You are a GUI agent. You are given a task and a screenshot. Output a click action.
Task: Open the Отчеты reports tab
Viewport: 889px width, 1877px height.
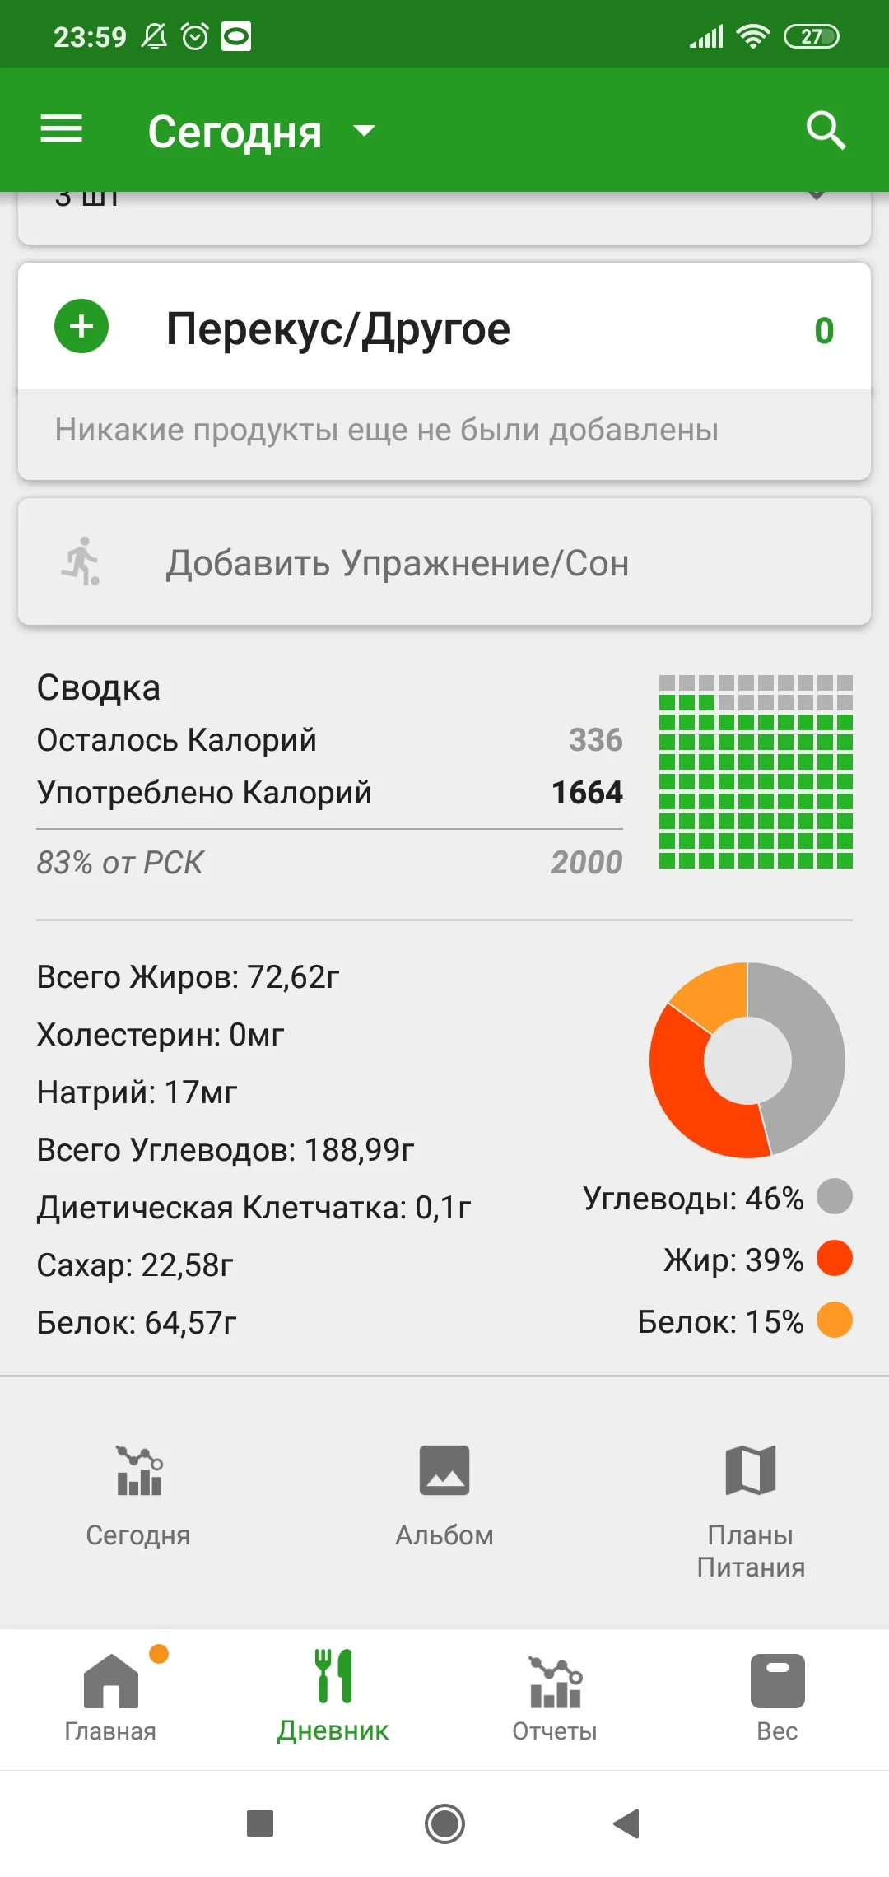pyautogui.click(x=556, y=1696)
